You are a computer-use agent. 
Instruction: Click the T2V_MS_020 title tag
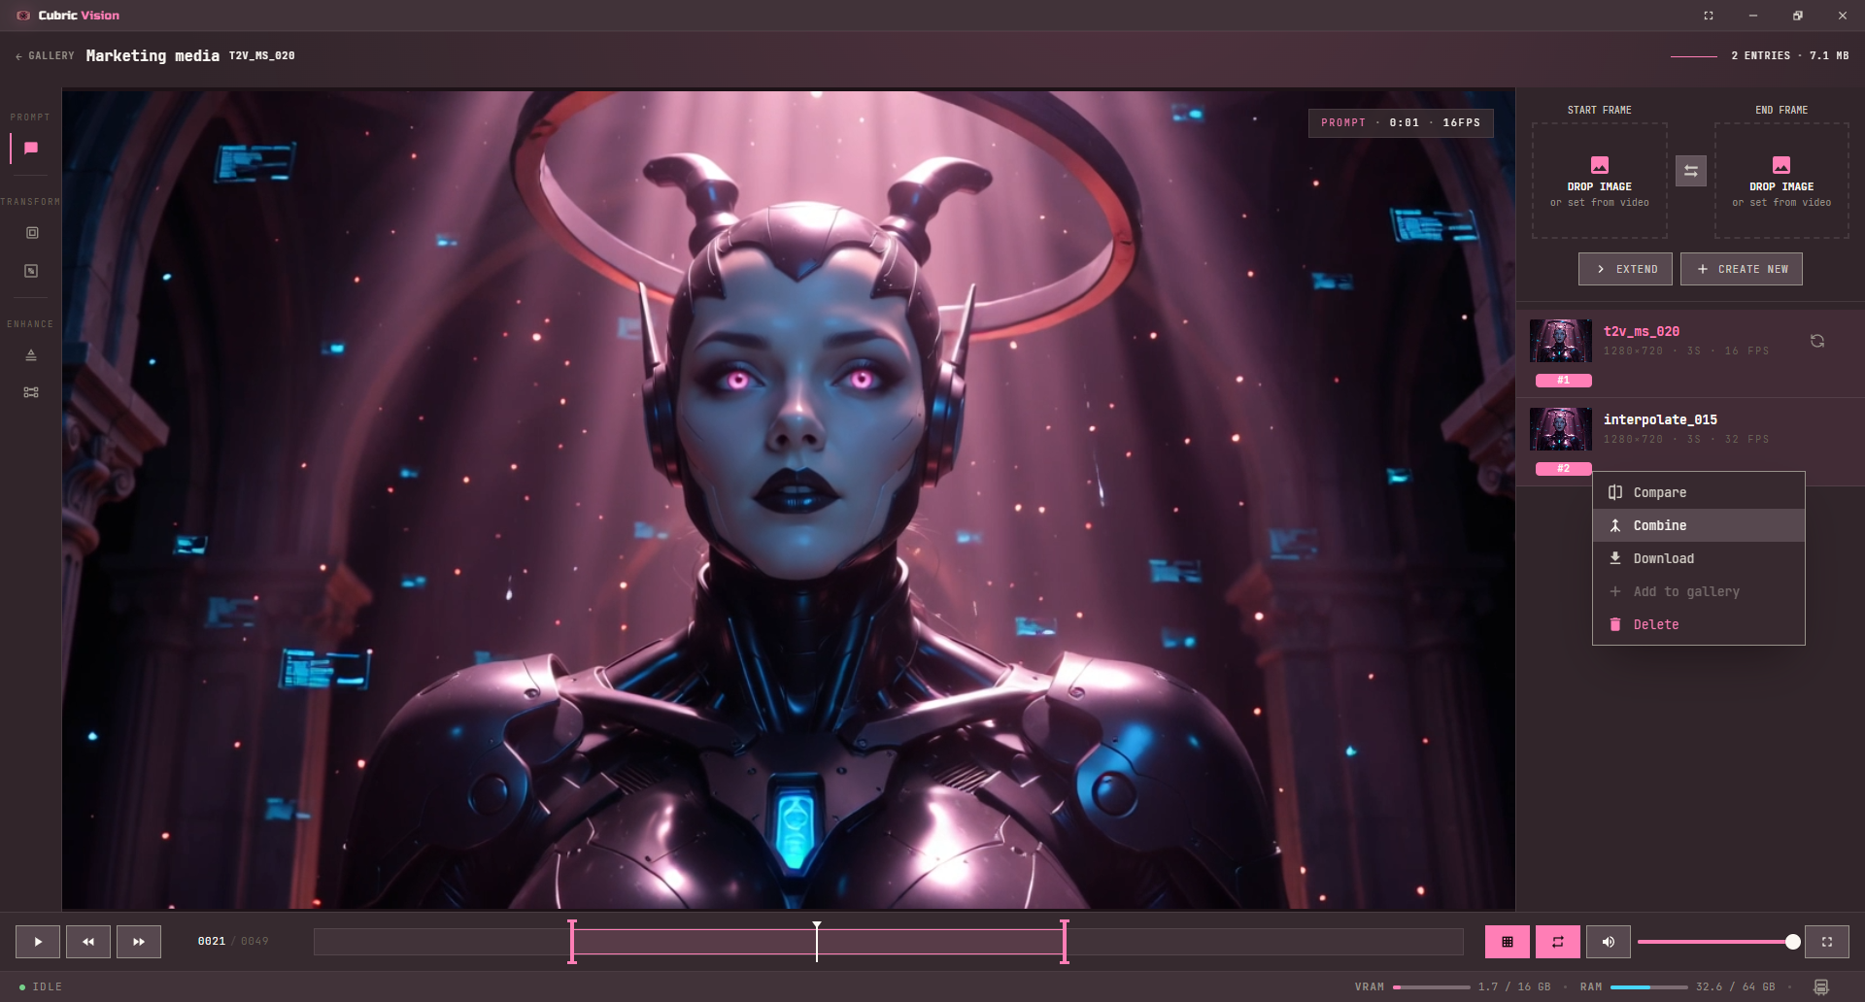[x=262, y=56]
